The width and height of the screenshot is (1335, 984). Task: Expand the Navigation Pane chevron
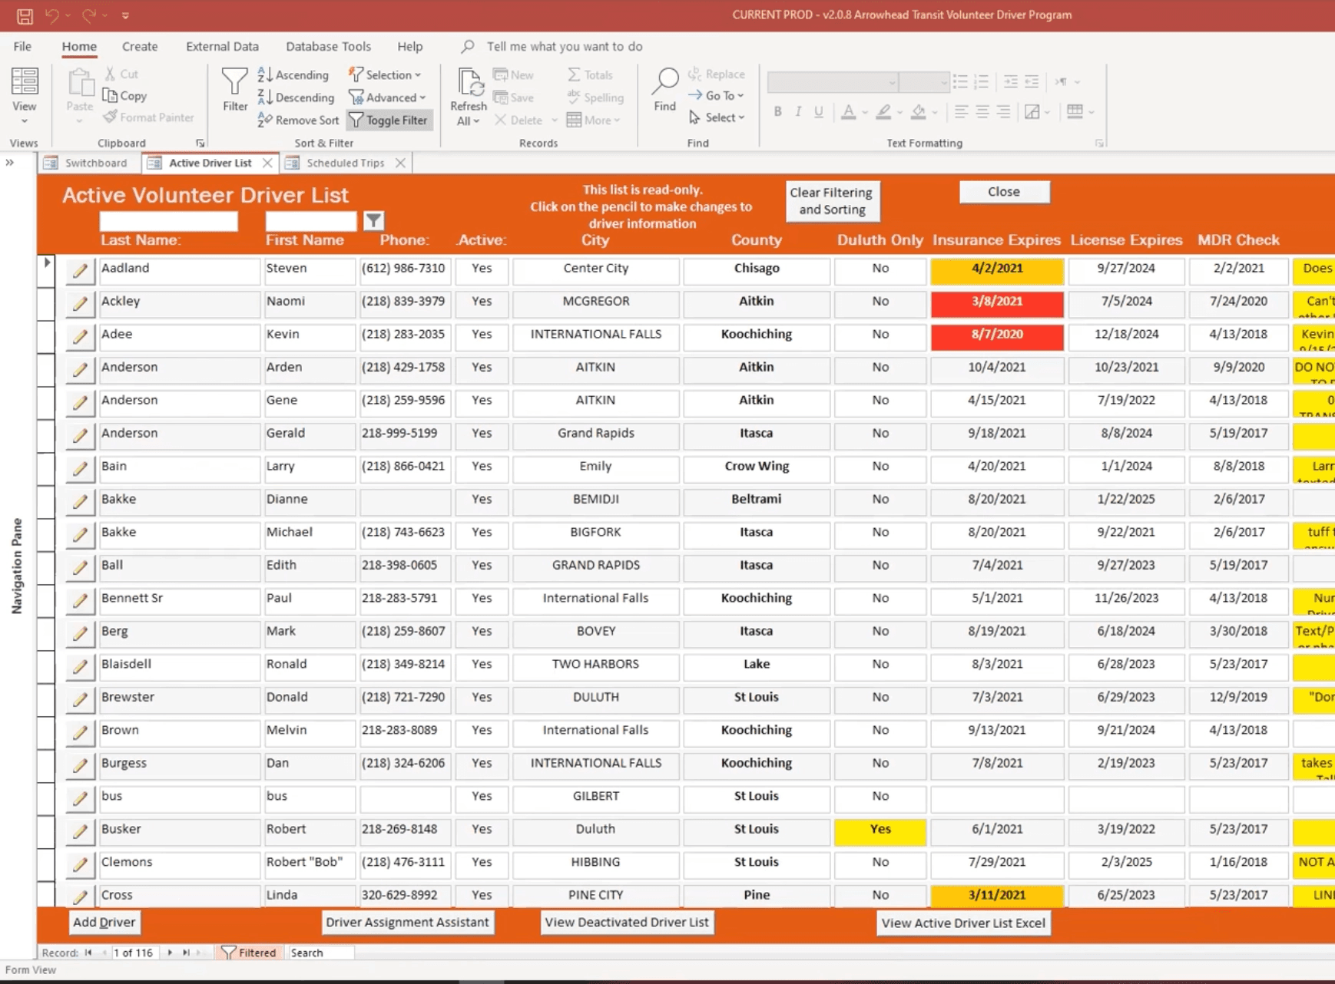tap(10, 163)
